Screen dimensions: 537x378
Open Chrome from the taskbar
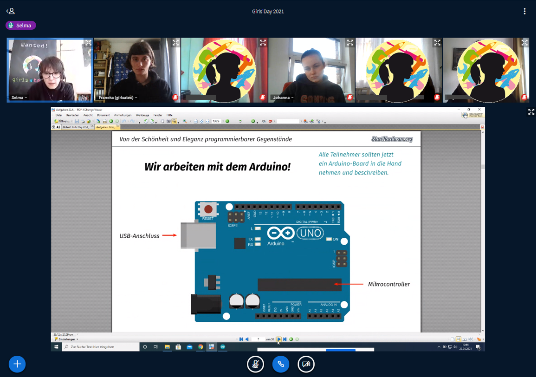[x=201, y=347]
